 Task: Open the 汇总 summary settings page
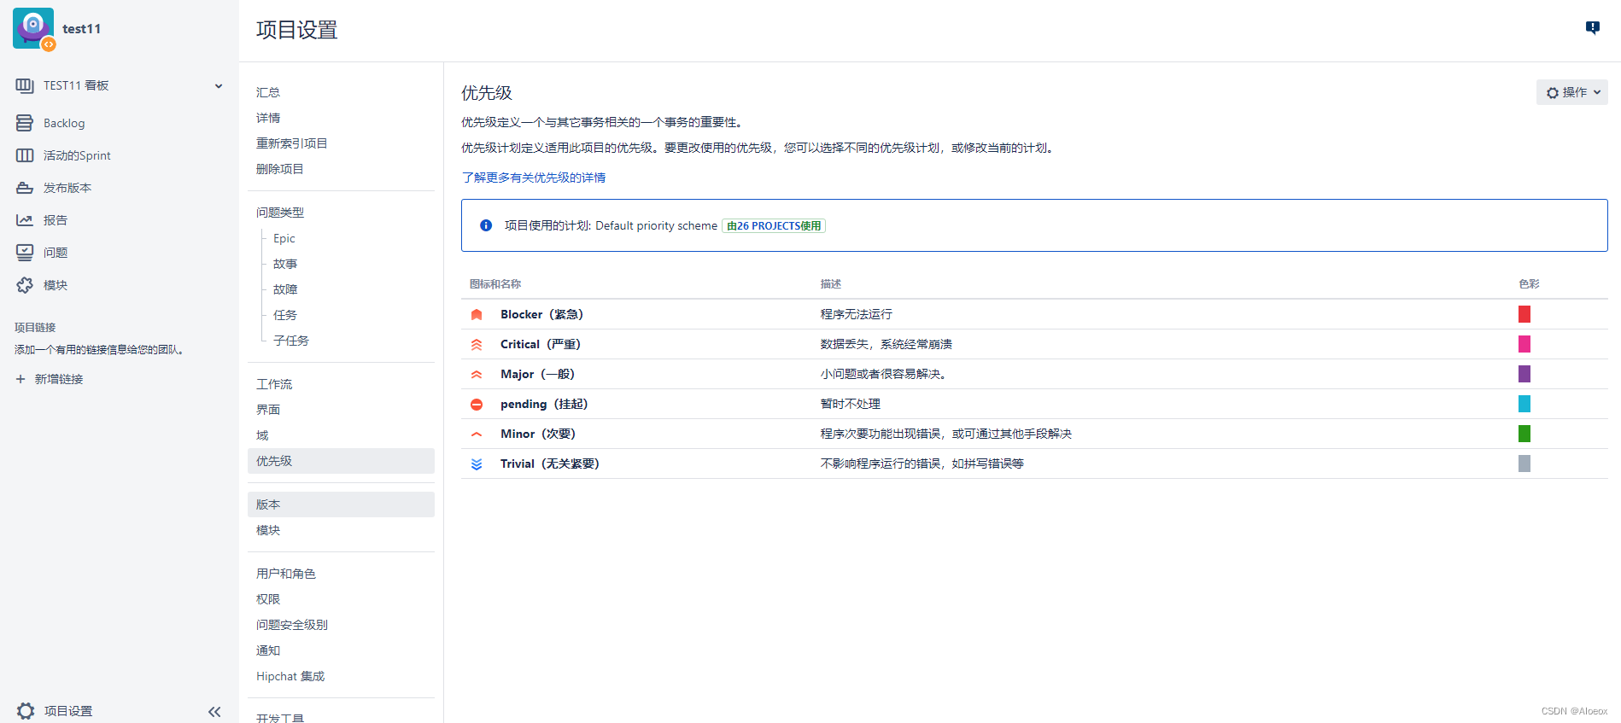tap(268, 92)
